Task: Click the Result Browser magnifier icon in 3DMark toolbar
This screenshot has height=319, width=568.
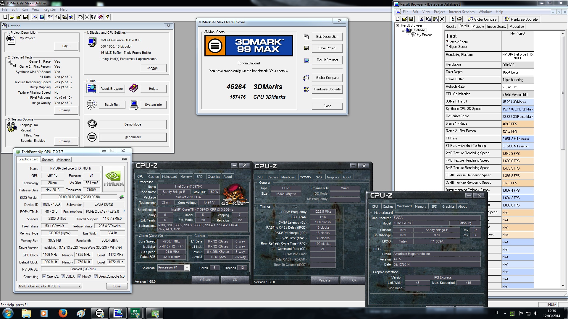Action: click(41, 17)
